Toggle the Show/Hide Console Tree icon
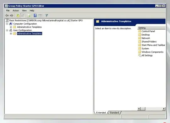 coord(23,16)
